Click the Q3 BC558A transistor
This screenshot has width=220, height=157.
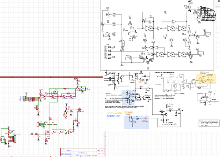[x=129, y=34]
